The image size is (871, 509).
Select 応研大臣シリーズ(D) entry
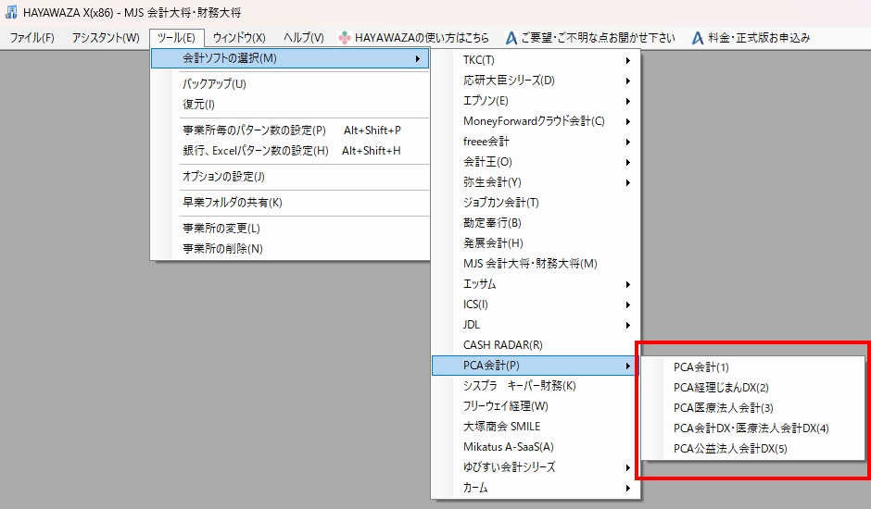tap(536, 81)
